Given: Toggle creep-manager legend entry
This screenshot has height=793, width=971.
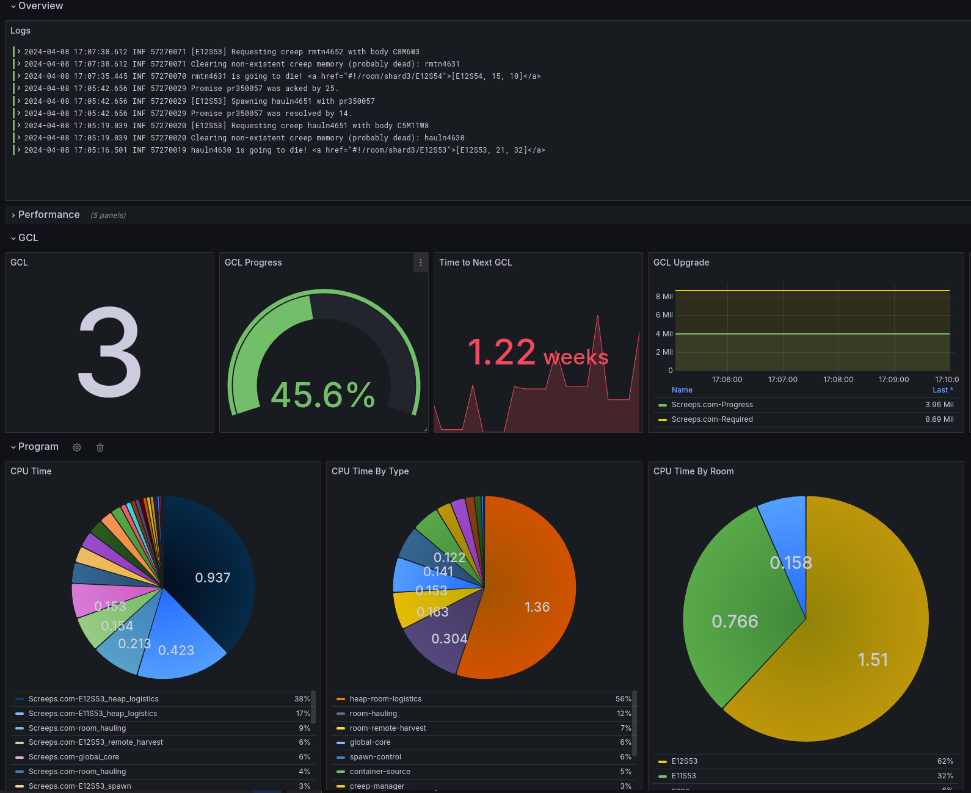Looking at the screenshot, I should pyautogui.click(x=377, y=786).
